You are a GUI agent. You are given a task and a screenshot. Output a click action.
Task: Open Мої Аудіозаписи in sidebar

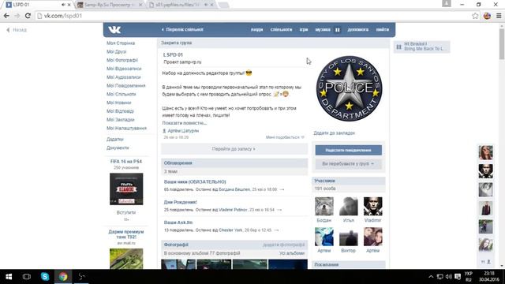(x=123, y=77)
